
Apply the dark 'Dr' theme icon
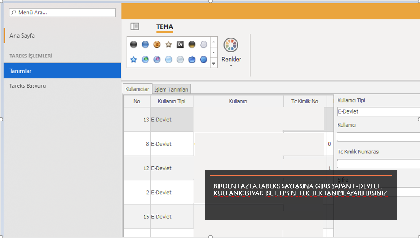[180, 45]
